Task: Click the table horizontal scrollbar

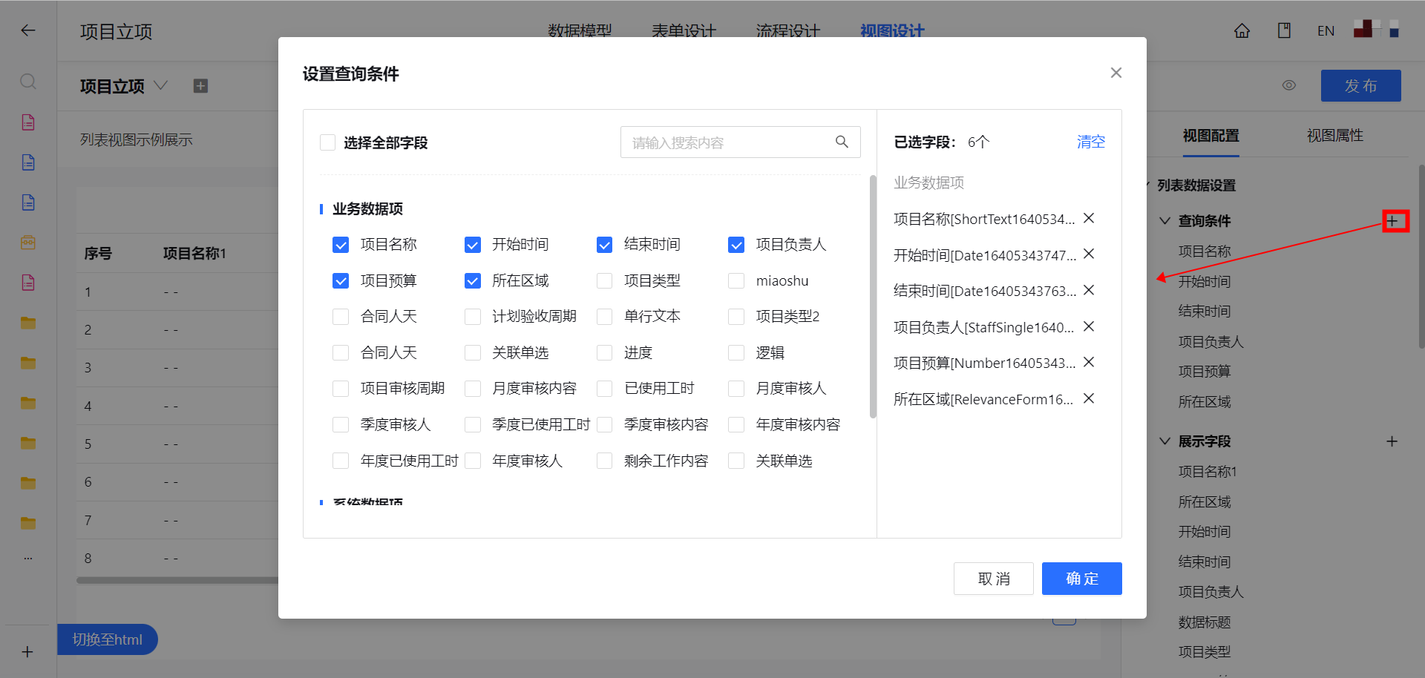Action: 178,581
